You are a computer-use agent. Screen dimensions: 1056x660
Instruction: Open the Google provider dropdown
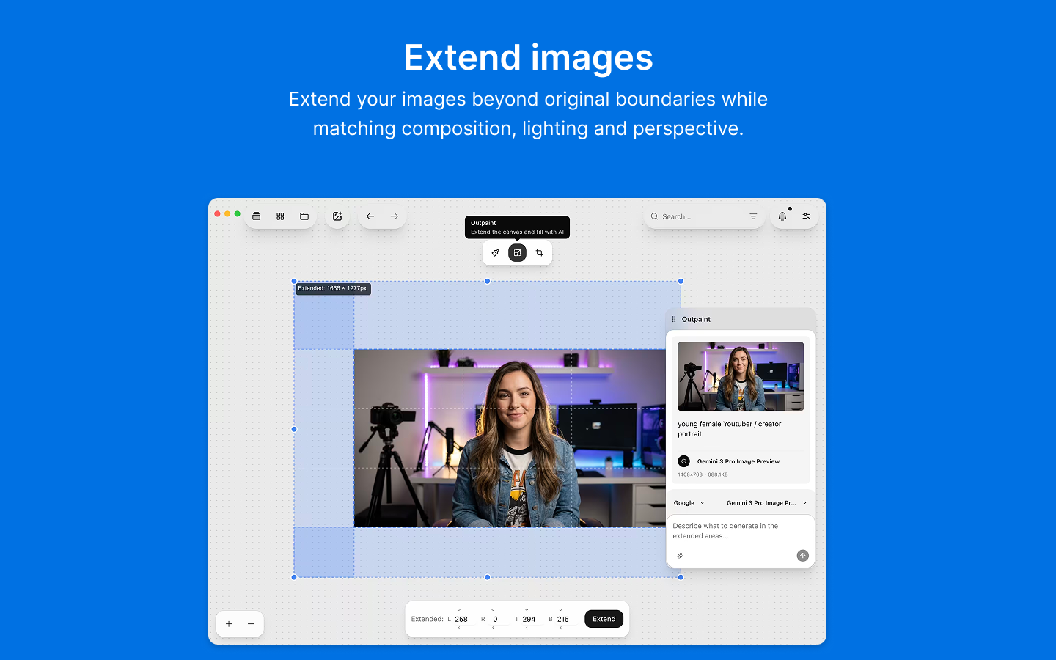(x=689, y=502)
